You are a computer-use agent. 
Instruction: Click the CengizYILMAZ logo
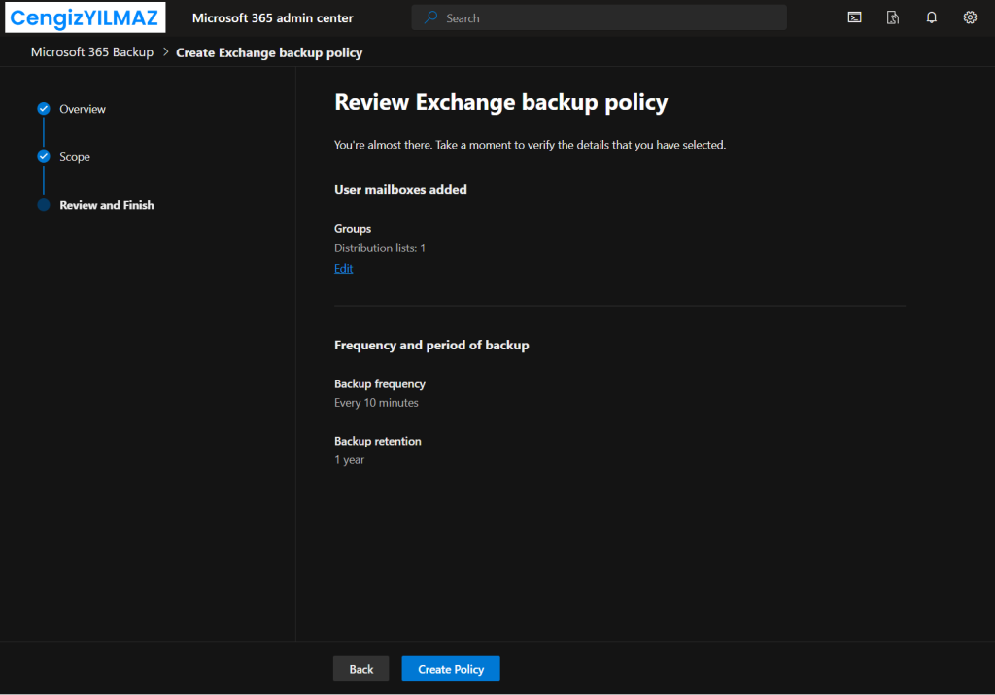85,18
